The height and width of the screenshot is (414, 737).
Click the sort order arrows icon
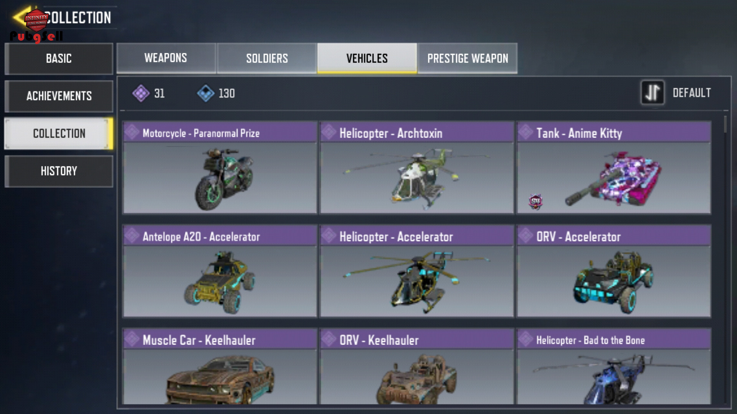click(652, 92)
